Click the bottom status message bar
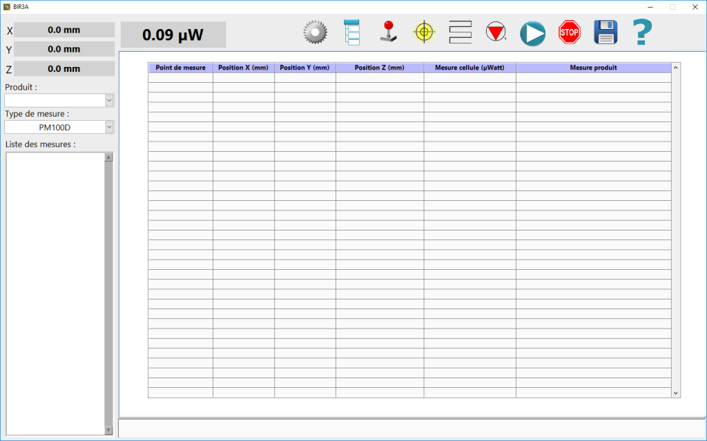 [x=411, y=429]
